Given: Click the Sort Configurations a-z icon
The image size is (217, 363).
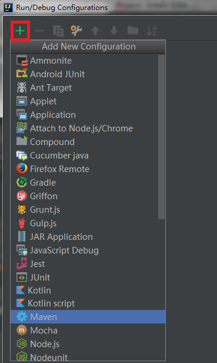Looking at the screenshot, I should (152, 31).
